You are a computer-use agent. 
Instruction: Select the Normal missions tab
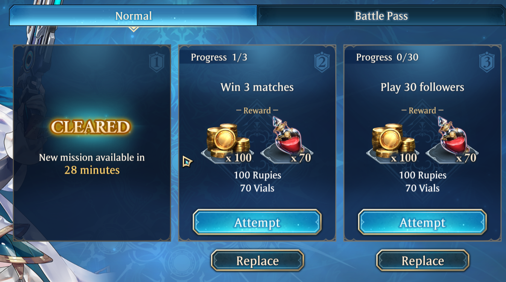(134, 16)
